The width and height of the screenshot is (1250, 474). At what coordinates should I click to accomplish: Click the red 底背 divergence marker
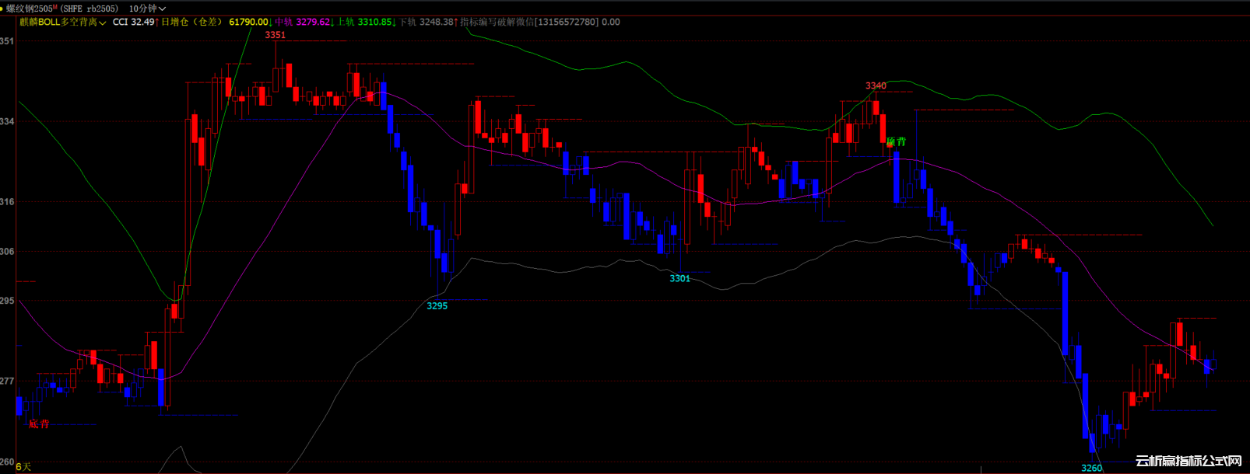39,423
